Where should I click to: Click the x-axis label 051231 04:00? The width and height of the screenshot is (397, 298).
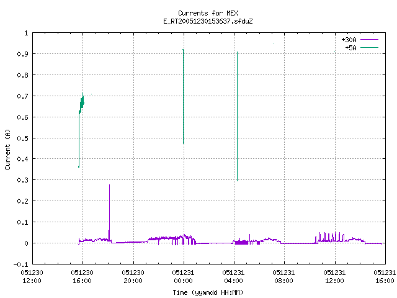(233, 276)
